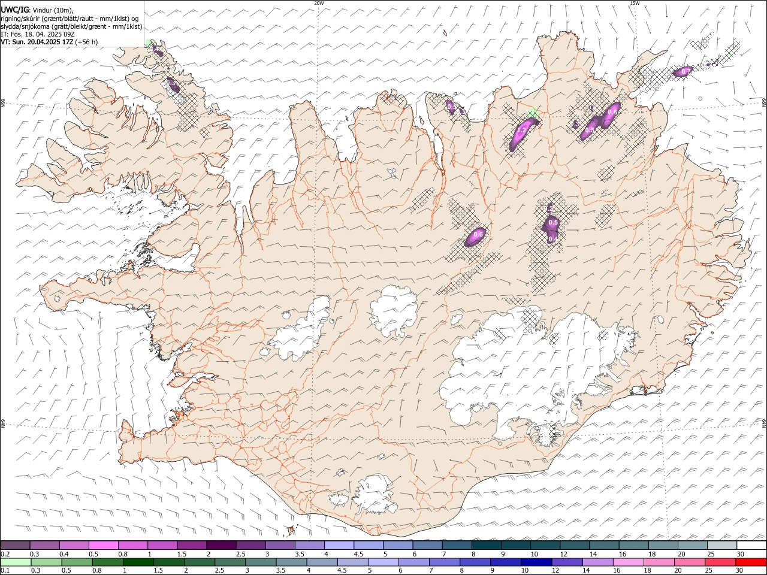Click the 'IT: Fös. 18. 04. 2025 09Z' text
Screen dimensions: 767x575
[38, 34]
